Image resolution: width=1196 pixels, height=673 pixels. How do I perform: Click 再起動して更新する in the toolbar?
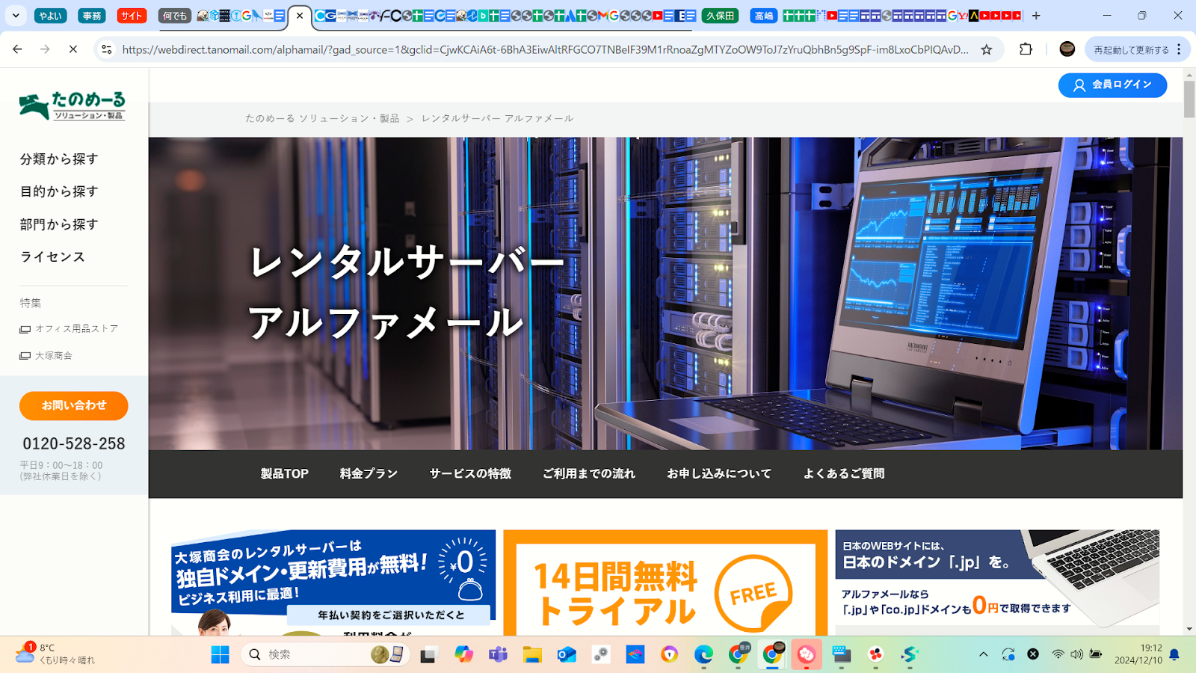pyautogui.click(x=1131, y=49)
